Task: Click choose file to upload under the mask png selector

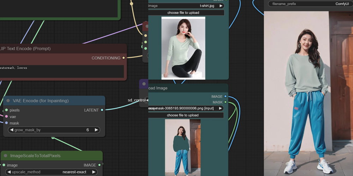Action: (186, 115)
